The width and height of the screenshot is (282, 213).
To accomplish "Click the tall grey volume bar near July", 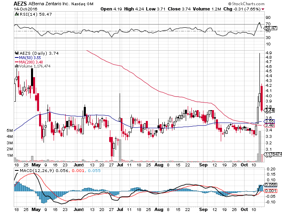I will pyautogui.click(x=120, y=151).
